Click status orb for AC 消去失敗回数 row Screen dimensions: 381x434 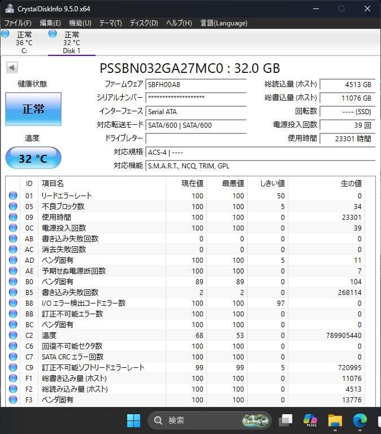(13, 249)
